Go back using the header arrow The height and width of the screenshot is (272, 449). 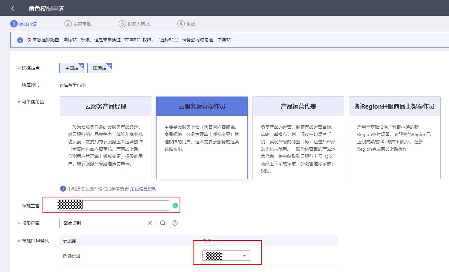[13, 8]
